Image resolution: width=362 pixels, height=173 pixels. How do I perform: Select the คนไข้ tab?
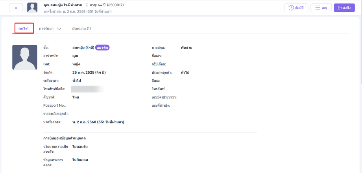(x=23, y=29)
